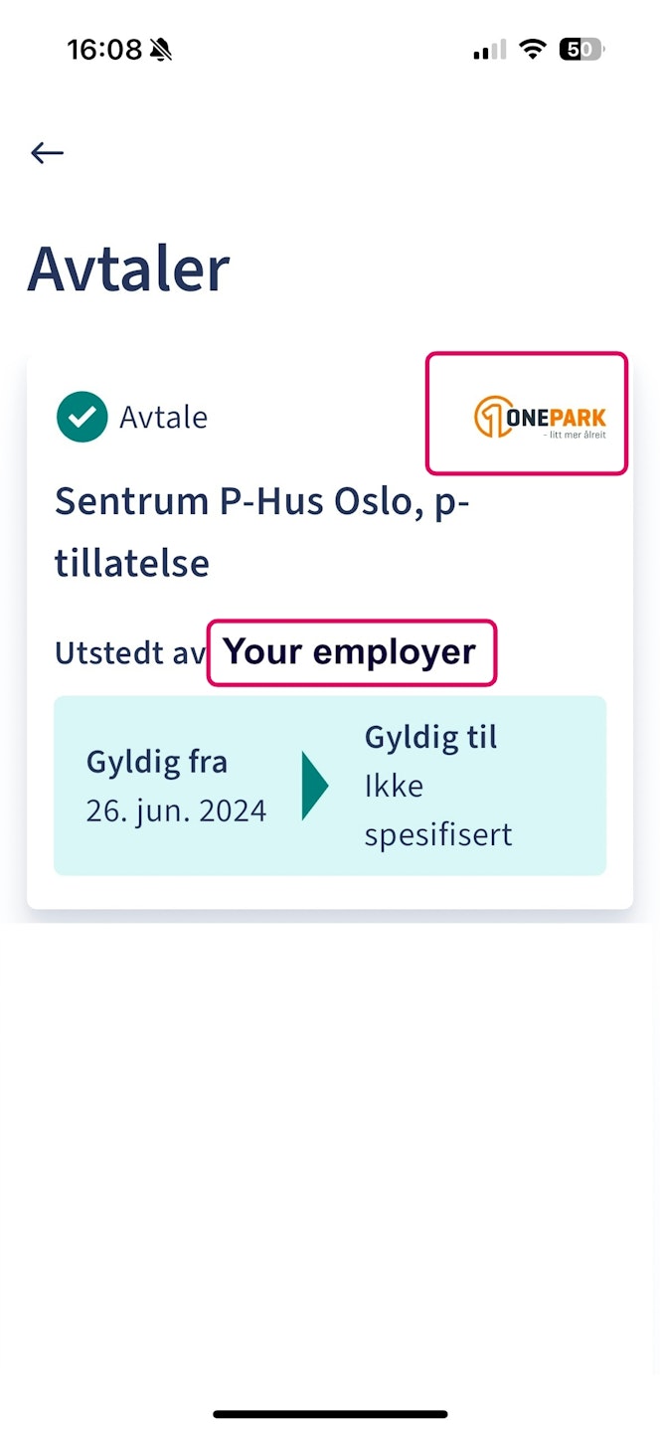
Task: Tap the cellular signal bars icon
Action: coord(489,50)
